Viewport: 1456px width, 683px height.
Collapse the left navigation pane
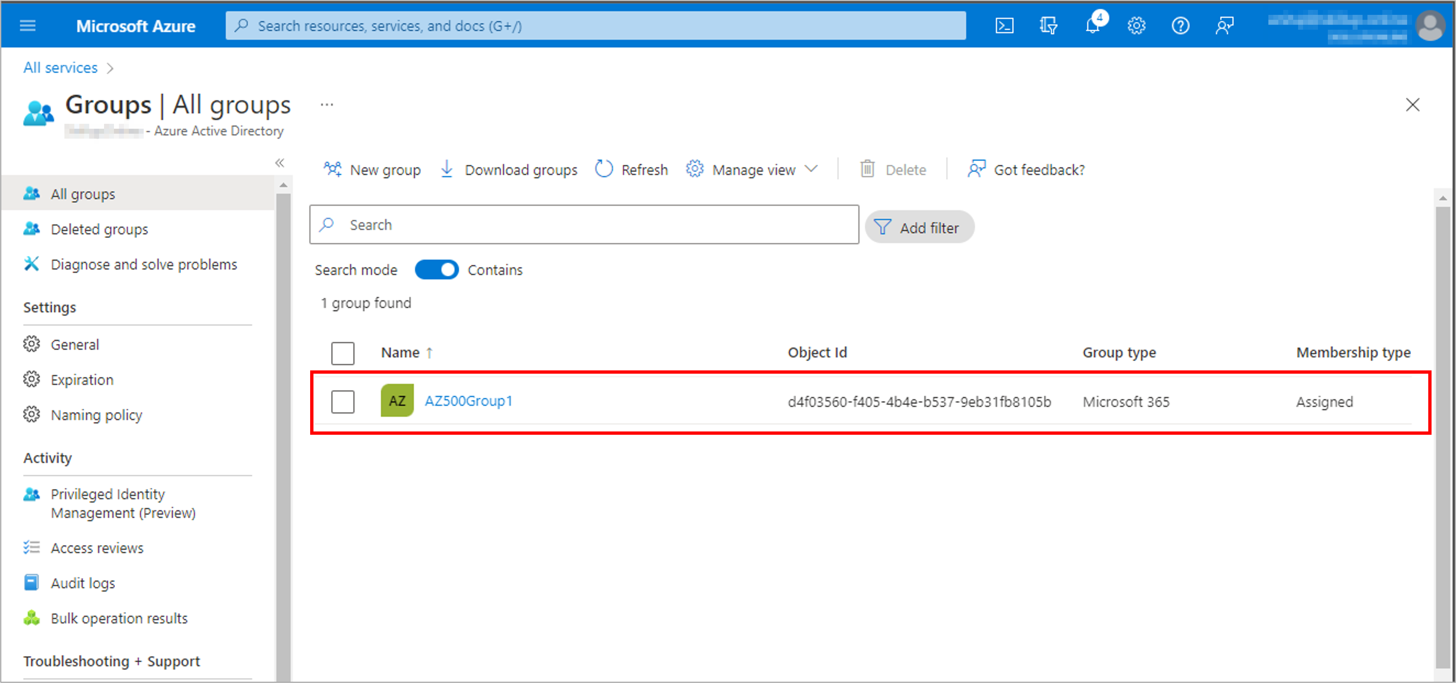[x=280, y=163]
